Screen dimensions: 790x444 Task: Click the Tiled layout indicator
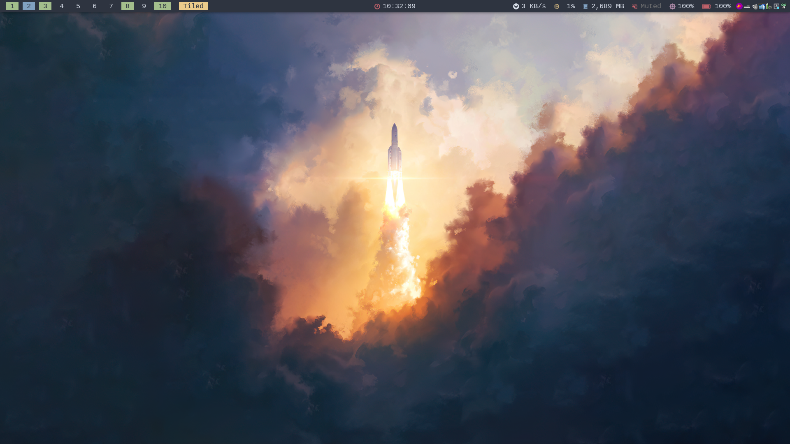pos(193,6)
